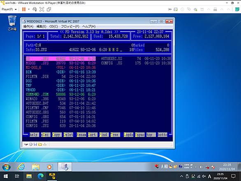Click the guest volume speaker tray icon
This screenshot has height=181, width=241.
[x=201, y=167]
